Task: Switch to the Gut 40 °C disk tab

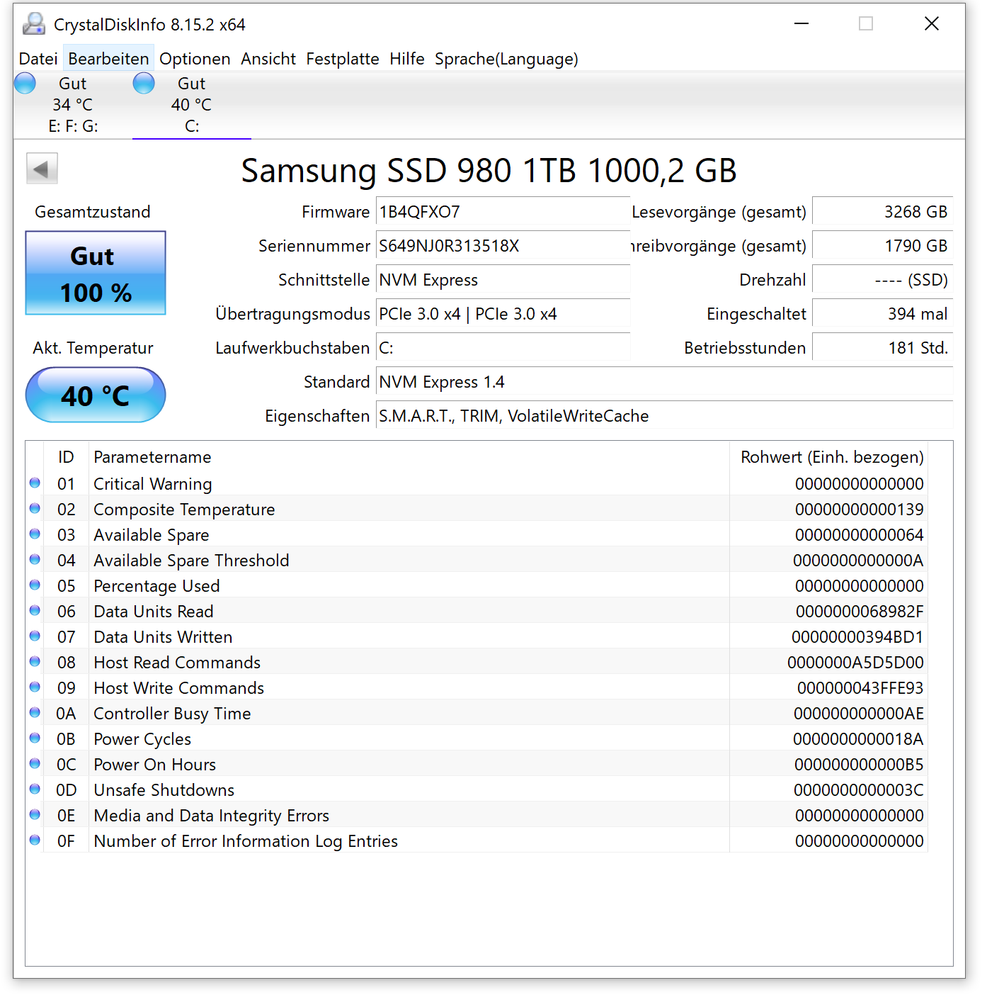Action: 191,105
